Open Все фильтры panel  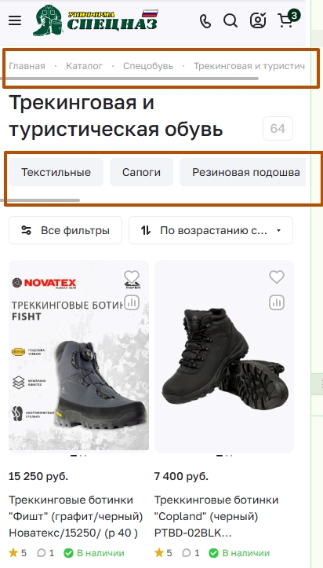[65, 230]
